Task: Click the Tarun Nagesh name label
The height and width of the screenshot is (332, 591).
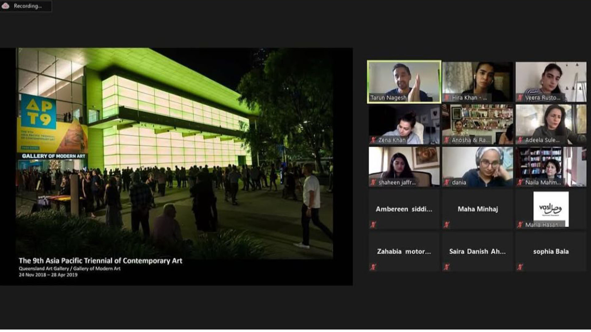Action: point(388,98)
